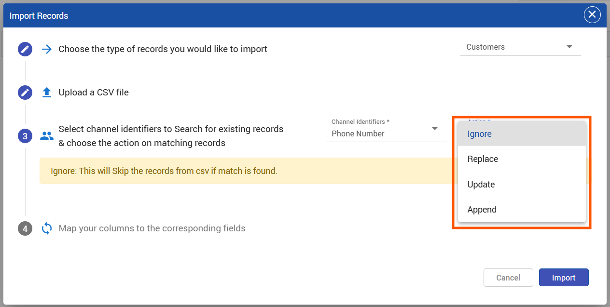The height and width of the screenshot is (307, 610).
Task: Close the Import Records dialog
Action: [x=592, y=15]
